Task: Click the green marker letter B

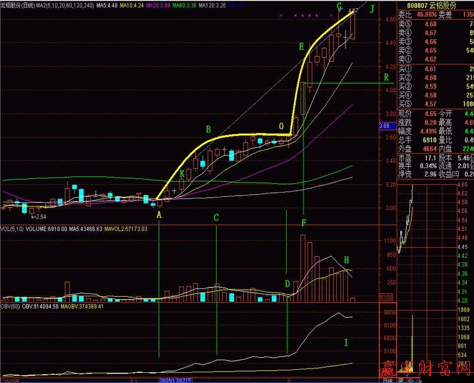Action: point(208,129)
